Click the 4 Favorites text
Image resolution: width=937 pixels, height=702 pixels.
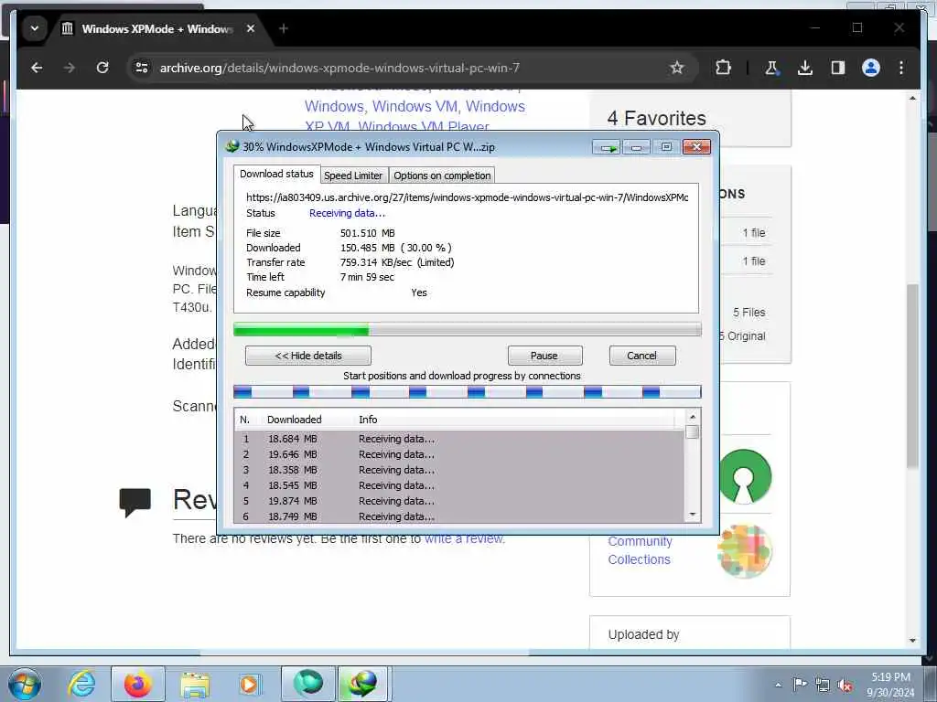tap(657, 118)
